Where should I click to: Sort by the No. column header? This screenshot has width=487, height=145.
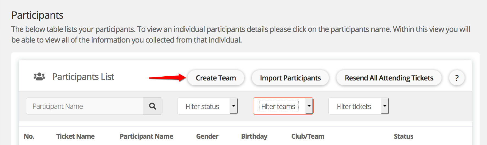click(x=29, y=136)
